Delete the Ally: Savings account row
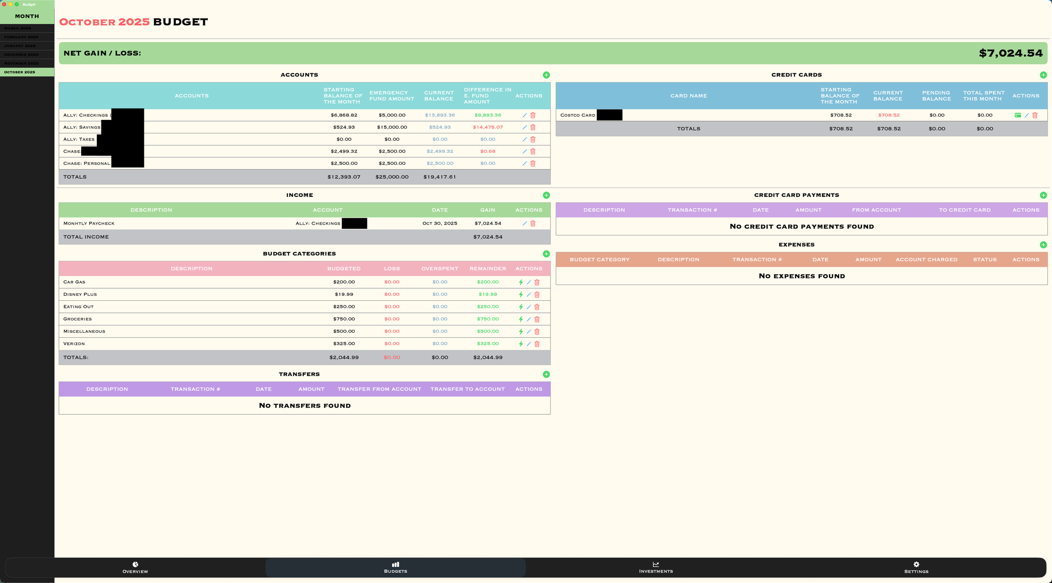This screenshot has height=583, width=1052. pyautogui.click(x=533, y=127)
